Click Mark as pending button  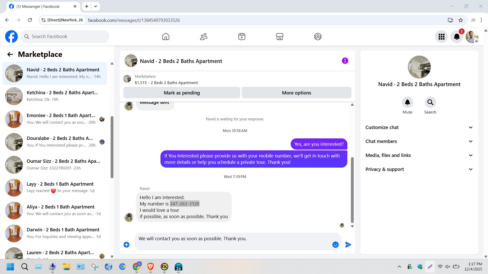click(182, 93)
